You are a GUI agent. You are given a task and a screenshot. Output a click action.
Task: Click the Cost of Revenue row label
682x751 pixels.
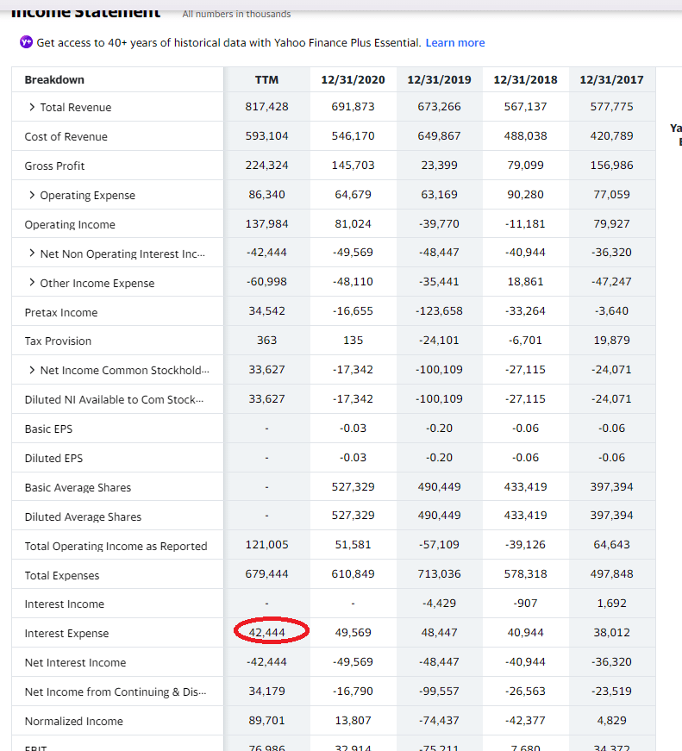click(66, 137)
